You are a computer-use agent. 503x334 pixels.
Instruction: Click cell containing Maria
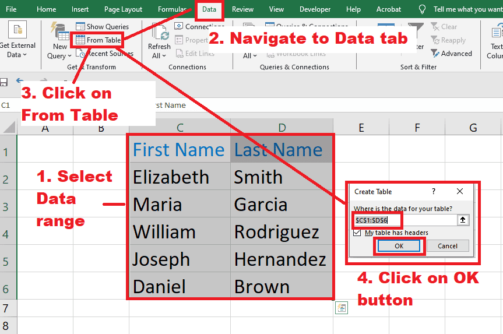point(180,204)
